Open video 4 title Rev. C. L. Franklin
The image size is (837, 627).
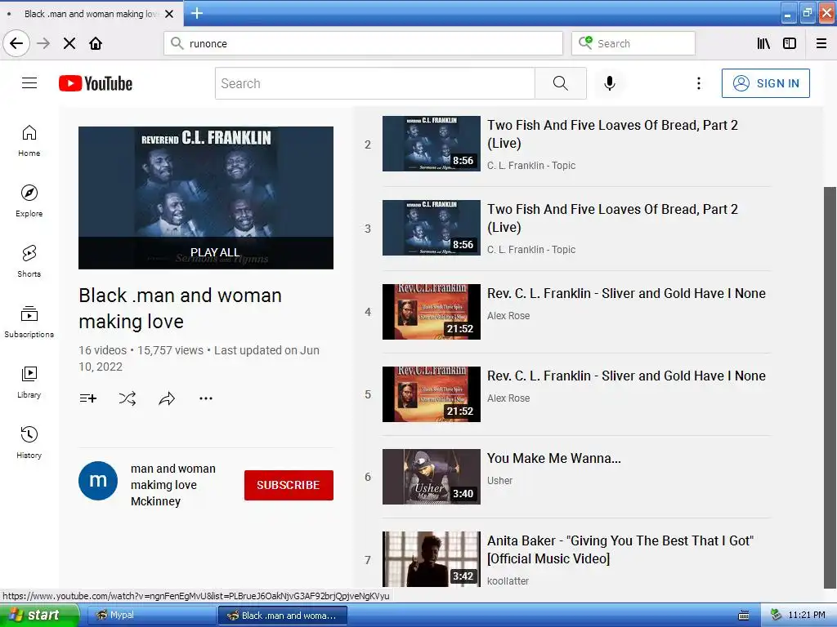[626, 293]
